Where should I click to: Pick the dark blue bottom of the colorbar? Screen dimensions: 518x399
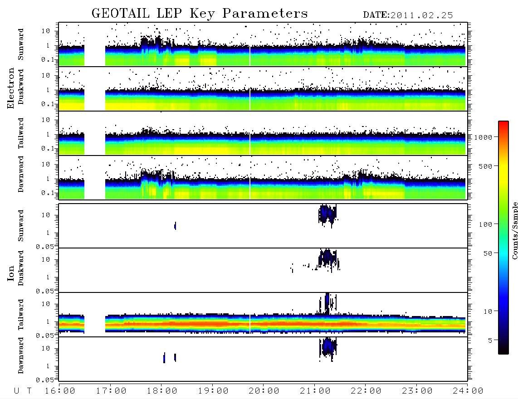click(x=503, y=344)
